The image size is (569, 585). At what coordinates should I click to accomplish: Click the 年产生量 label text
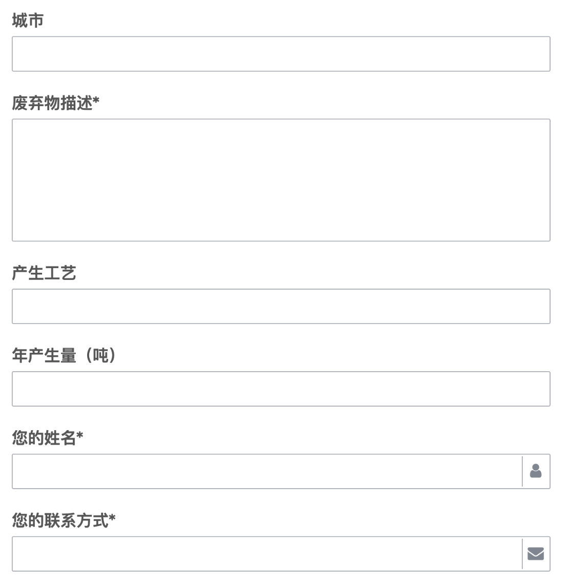(x=44, y=355)
